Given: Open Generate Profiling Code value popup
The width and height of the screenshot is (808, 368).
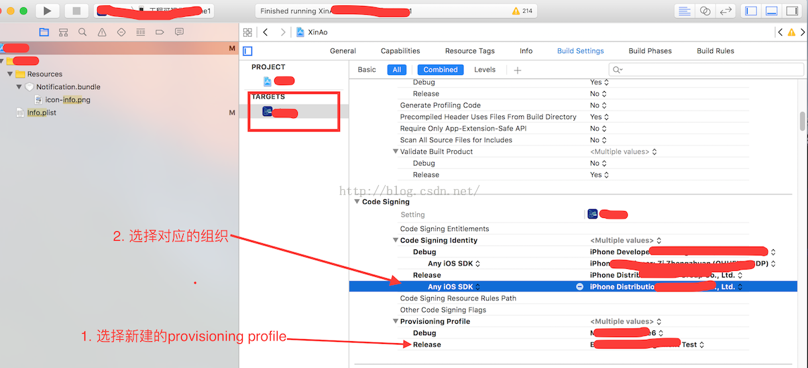Looking at the screenshot, I should point(599,105).
